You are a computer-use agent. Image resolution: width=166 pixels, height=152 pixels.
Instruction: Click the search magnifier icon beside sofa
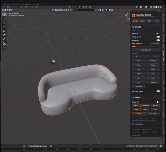73,10
